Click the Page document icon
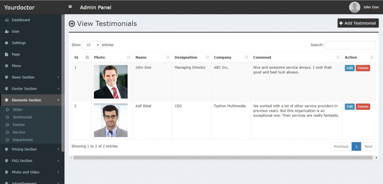This screenshot has width=383, height=184. [x=7, y=54]
